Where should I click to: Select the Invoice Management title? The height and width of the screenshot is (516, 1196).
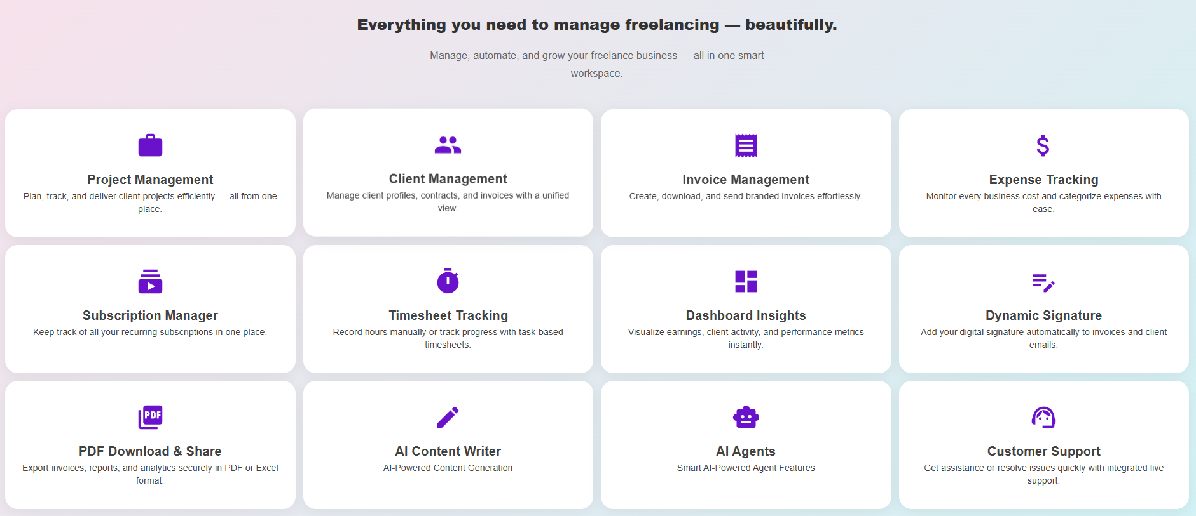click(x=746, y=180)
